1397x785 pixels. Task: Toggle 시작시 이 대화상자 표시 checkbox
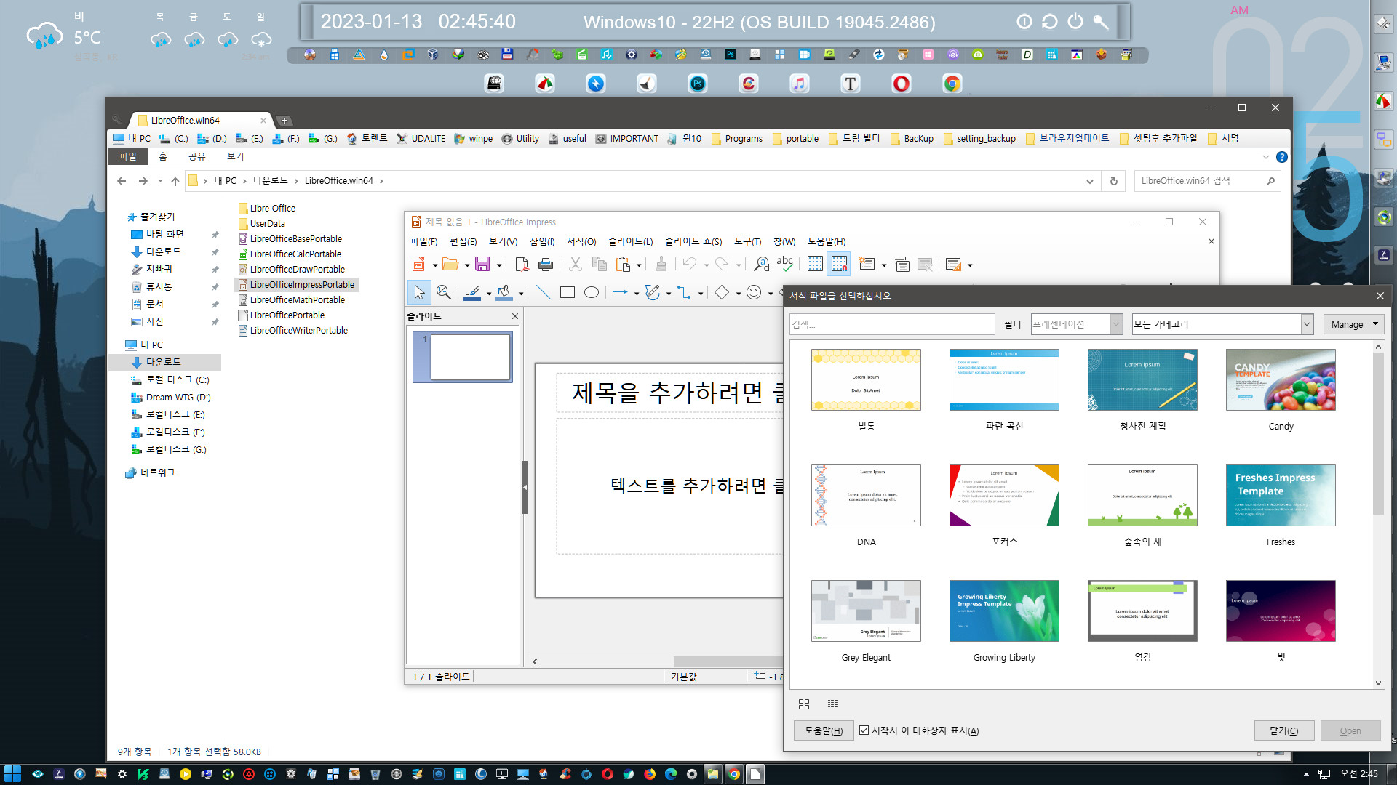[864, 730]
